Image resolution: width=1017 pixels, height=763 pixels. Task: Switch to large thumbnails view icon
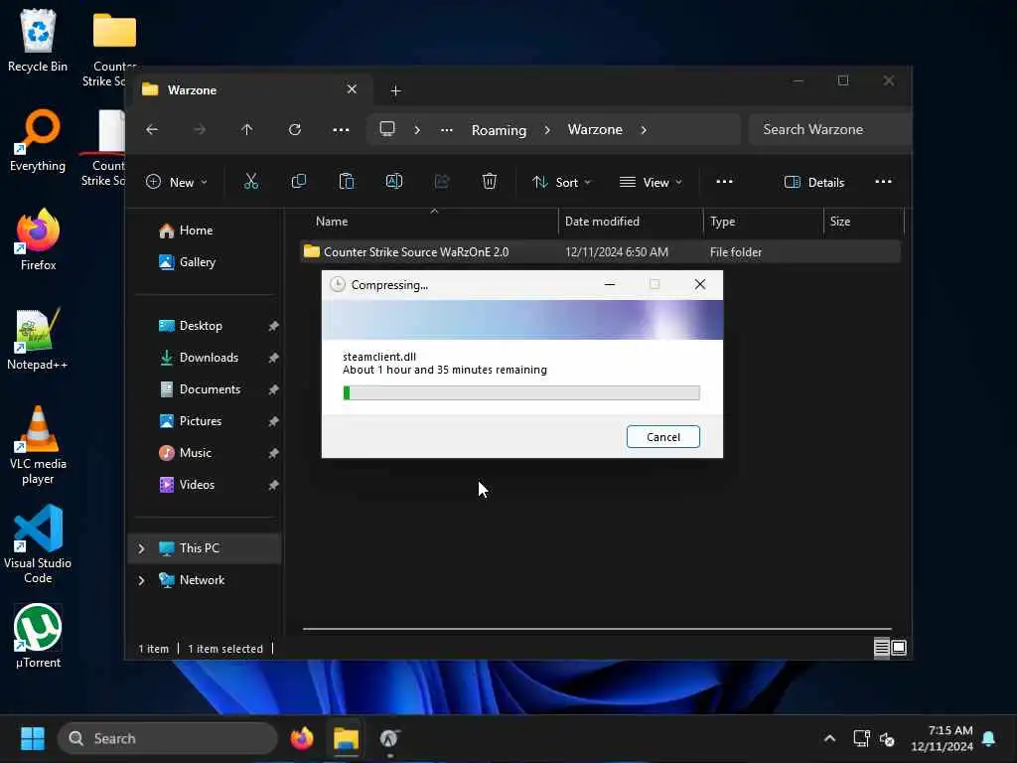[899, 648]
